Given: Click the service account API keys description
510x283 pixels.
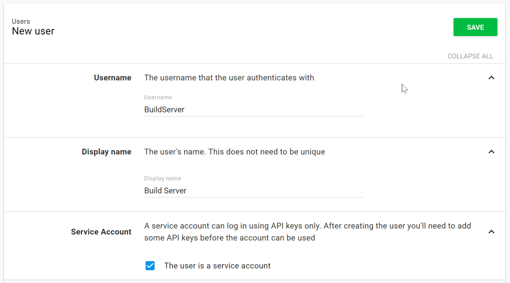Looking at the screenshot, I should point(308,232).
